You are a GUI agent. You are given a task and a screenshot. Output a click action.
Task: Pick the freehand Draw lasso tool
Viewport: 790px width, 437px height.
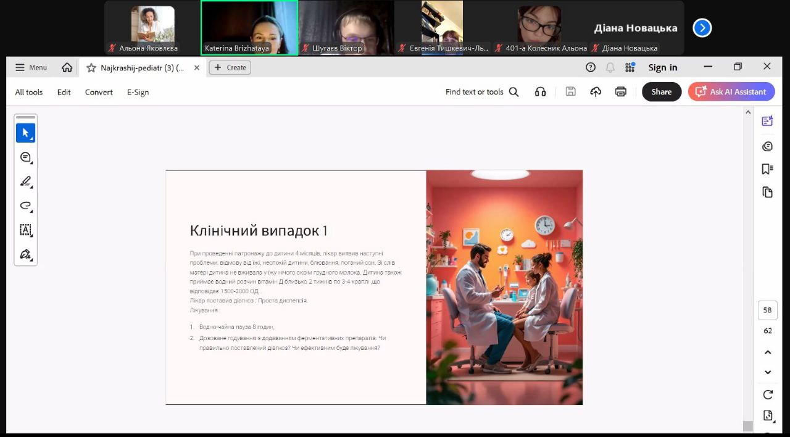click(25, 206)
